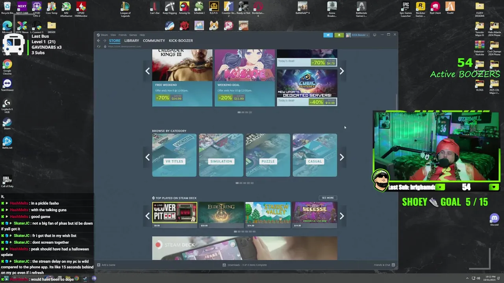
Task: Open Recycle Bin desktop icon
Action: click(x=7, y=8)
